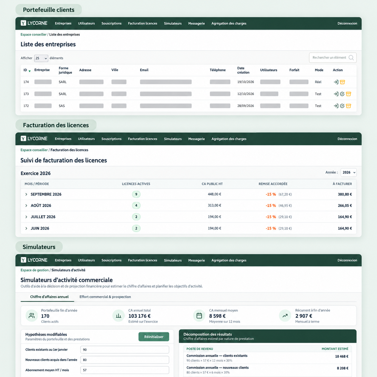Viewport: 377px width, 377px height.
Task: Expand the JUILLET 2026 row
Action: tap(26, 217)
